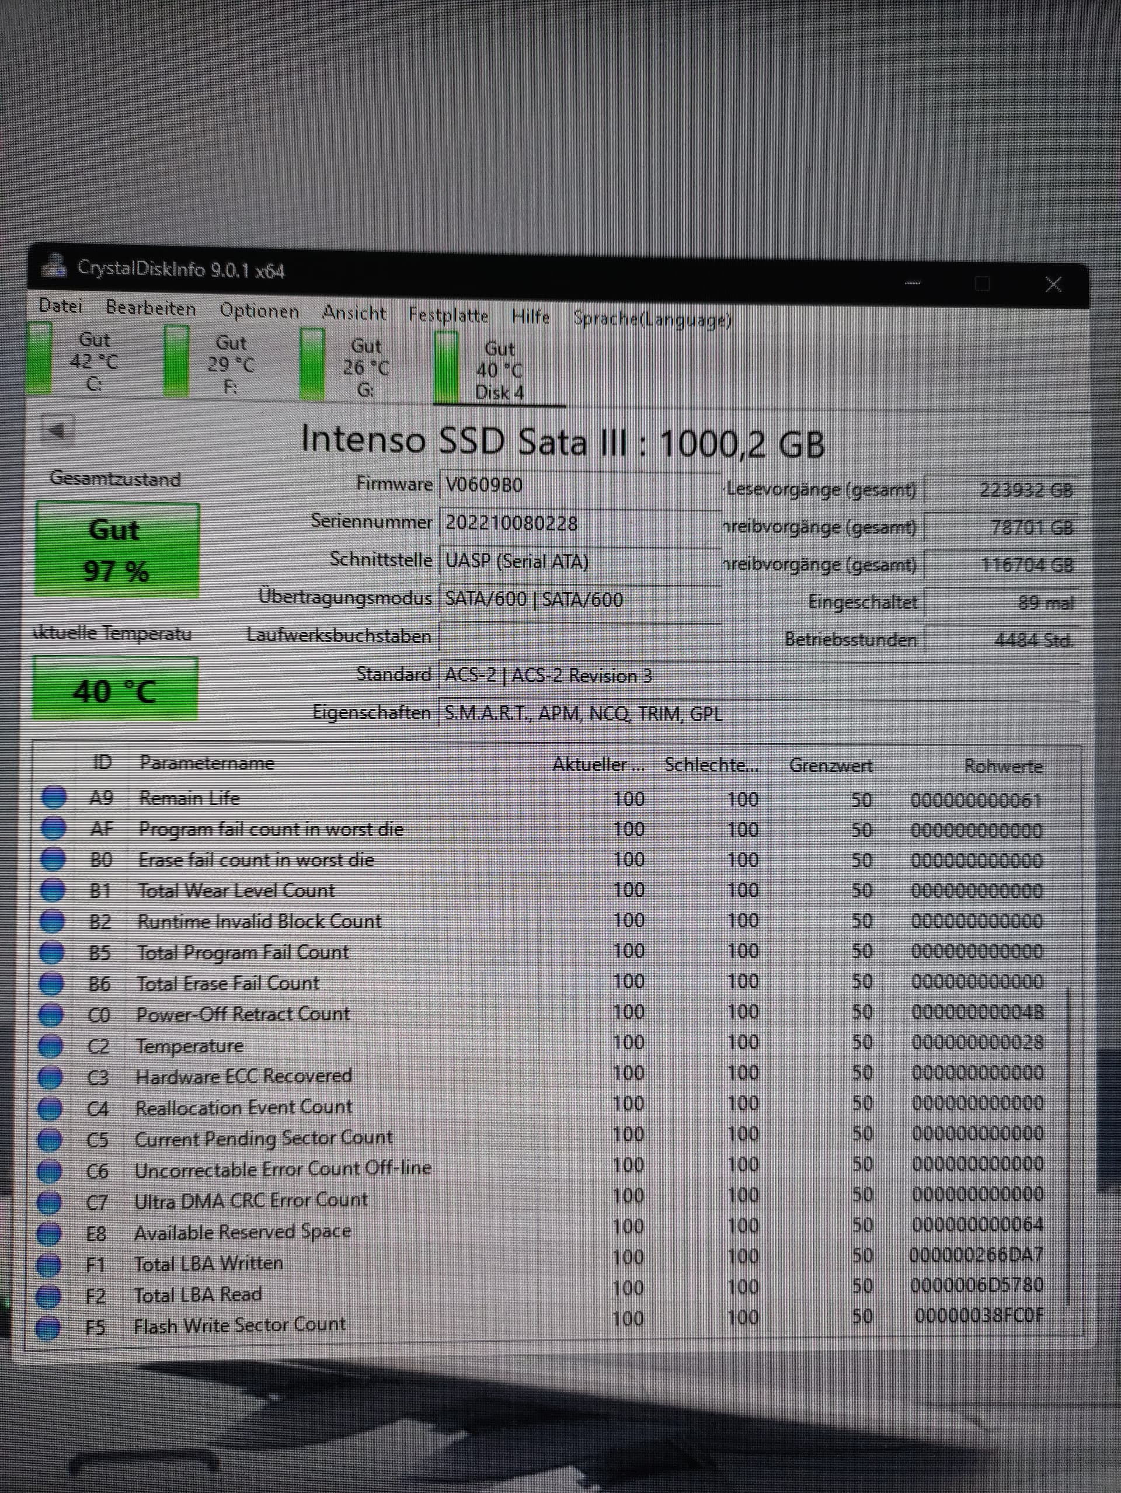The image size is (1121, 1493).
Task: Click the blue status icon for Remain Life
Action: coord(54,796)
